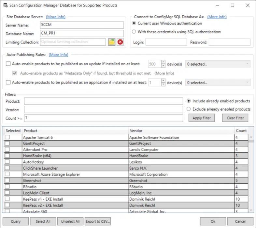The height and width of the screenshot is (228, 256).
Task: Click the Clear Filter button
Action: click(235, 118)
